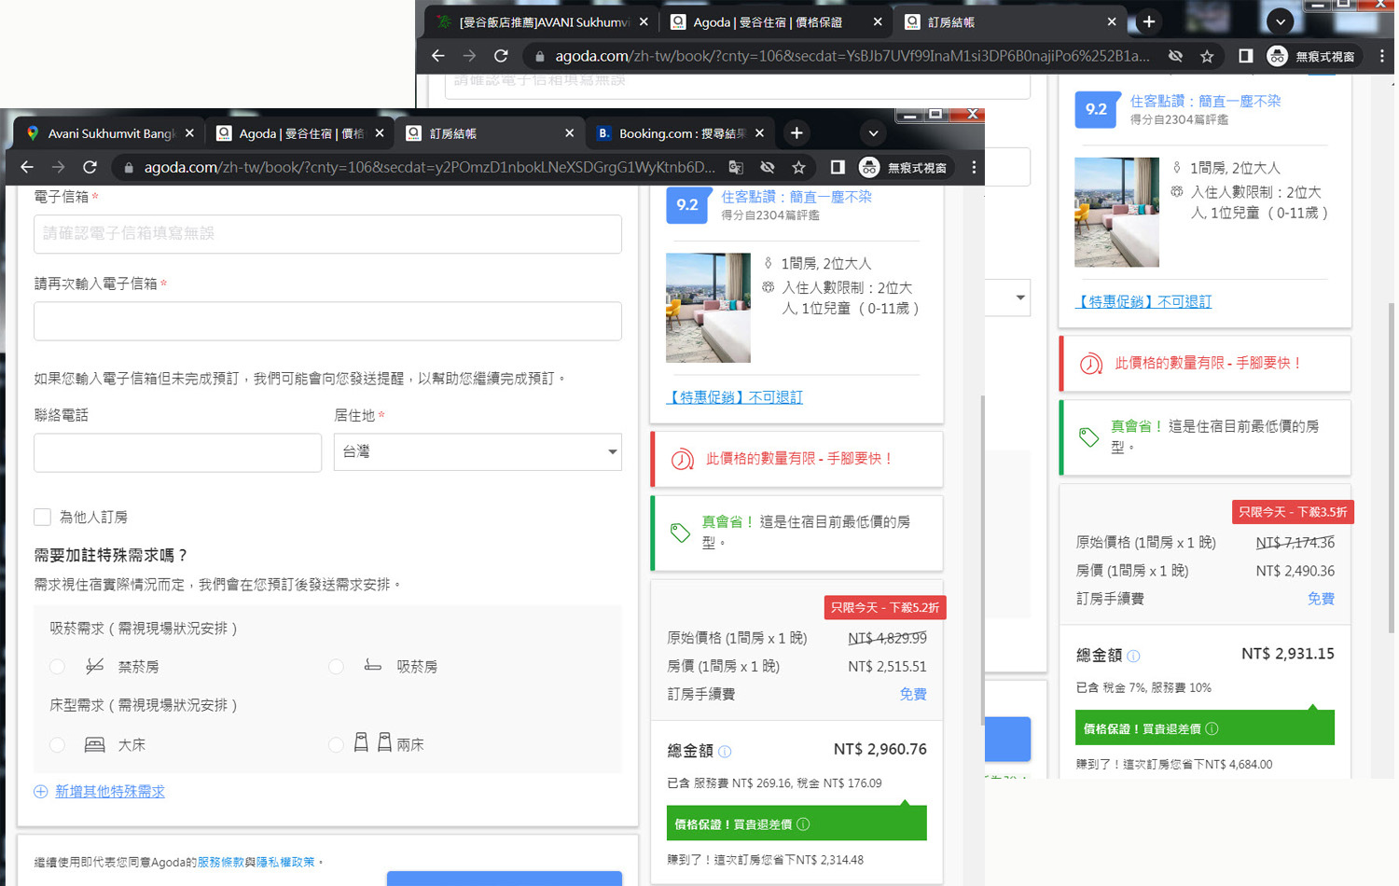Viewport: 1399px width, 886px height.
Task: Click the 請再次輸入電子信箱 confirm email field
Action: 327,321
